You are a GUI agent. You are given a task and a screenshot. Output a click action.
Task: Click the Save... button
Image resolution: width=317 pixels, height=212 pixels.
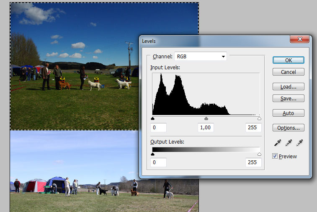(x=288, y=99)
